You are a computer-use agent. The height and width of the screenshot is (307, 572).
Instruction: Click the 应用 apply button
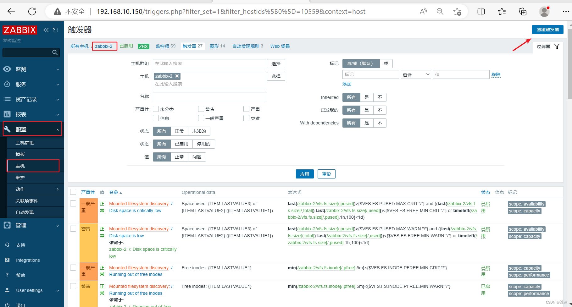click(305, 174)
